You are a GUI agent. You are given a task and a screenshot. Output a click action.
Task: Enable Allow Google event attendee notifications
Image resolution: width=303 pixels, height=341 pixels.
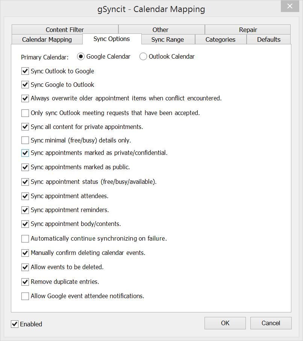[x=25, y=296]
